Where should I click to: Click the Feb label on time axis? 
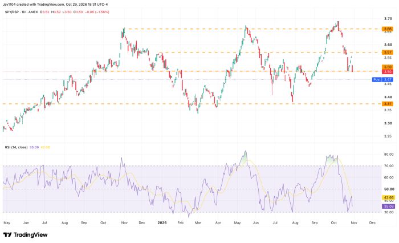tap(180, 222)
